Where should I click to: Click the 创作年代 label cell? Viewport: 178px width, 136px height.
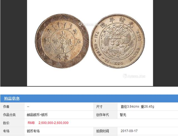105,115
